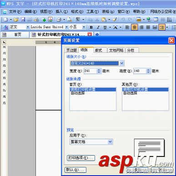Open the 文件 menu
The height and width of the screenshot is (176, 176).
tap(15, 12)
